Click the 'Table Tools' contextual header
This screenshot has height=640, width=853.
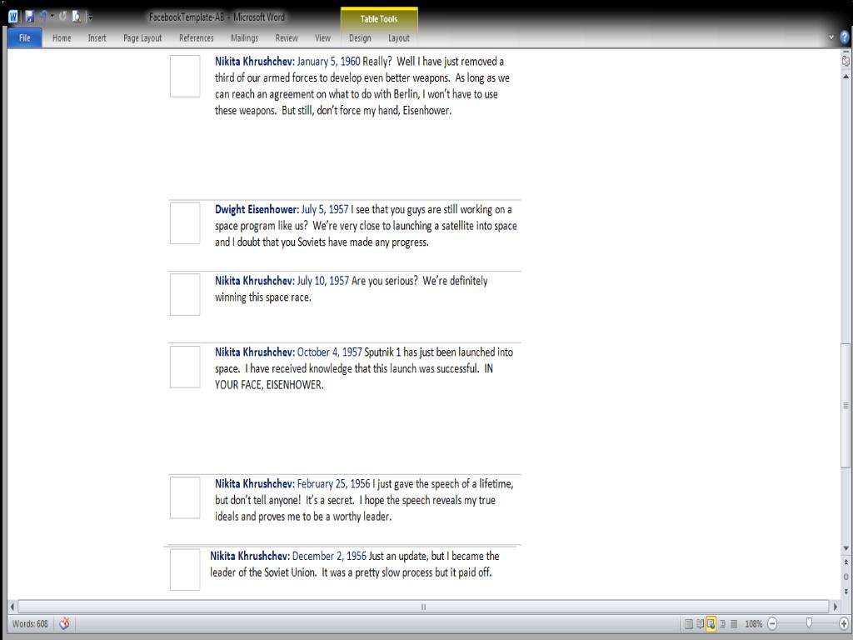pyautogui.click(x=379, y=19)
